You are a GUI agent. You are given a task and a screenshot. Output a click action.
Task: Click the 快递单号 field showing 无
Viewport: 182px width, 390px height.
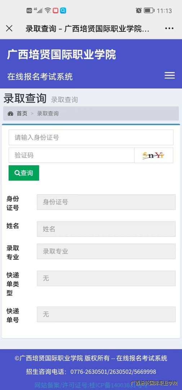[106, 315]
